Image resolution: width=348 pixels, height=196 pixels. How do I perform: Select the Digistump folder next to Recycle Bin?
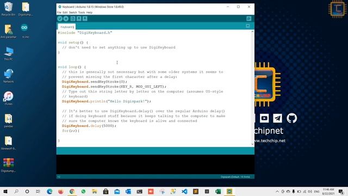pos(26,9)
